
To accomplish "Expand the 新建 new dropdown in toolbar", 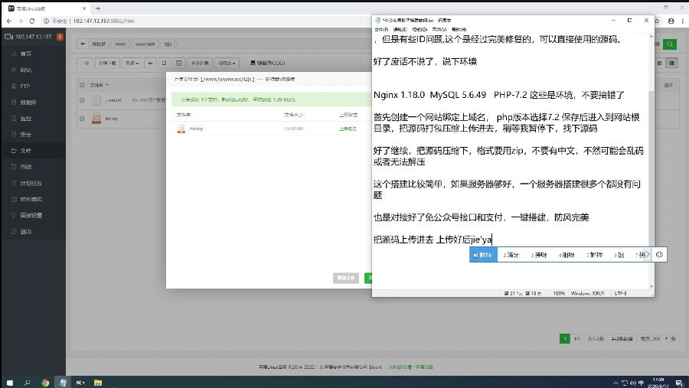I will coord(132,63).
